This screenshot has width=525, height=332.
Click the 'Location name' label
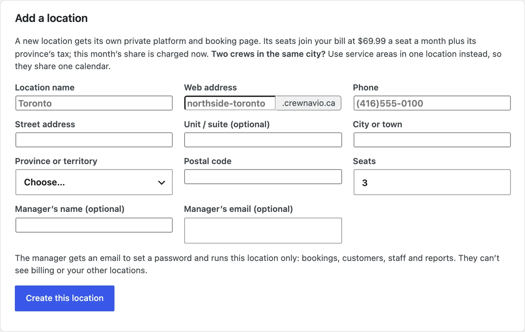(45, 88)
